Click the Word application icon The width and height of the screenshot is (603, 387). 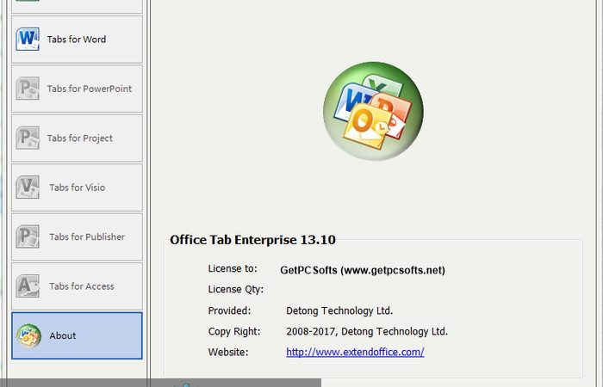point(28,40)
